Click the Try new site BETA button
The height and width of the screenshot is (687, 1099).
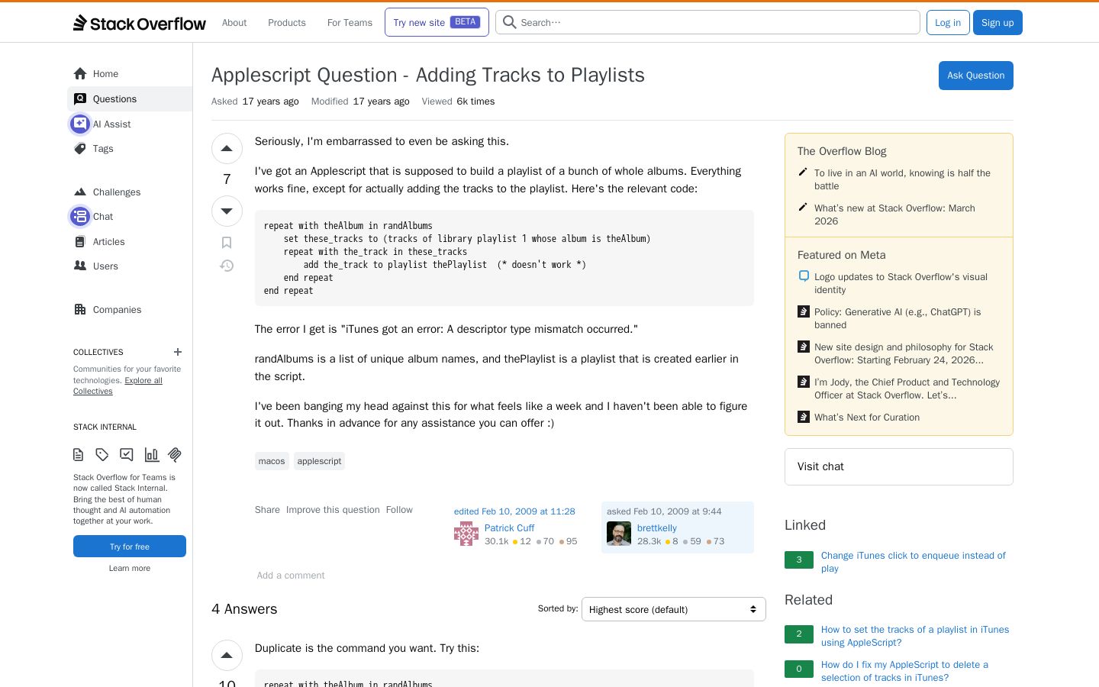[x=437, y=23]
